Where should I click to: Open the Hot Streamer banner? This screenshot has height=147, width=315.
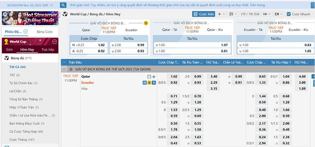pyautogui.click(x=30, y=18)
